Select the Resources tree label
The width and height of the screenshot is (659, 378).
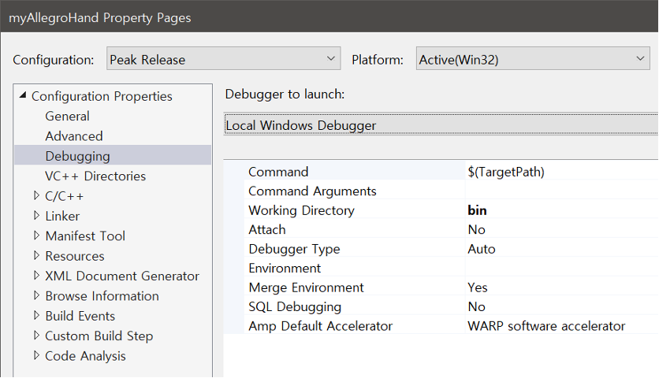click(x=75, y=256)
